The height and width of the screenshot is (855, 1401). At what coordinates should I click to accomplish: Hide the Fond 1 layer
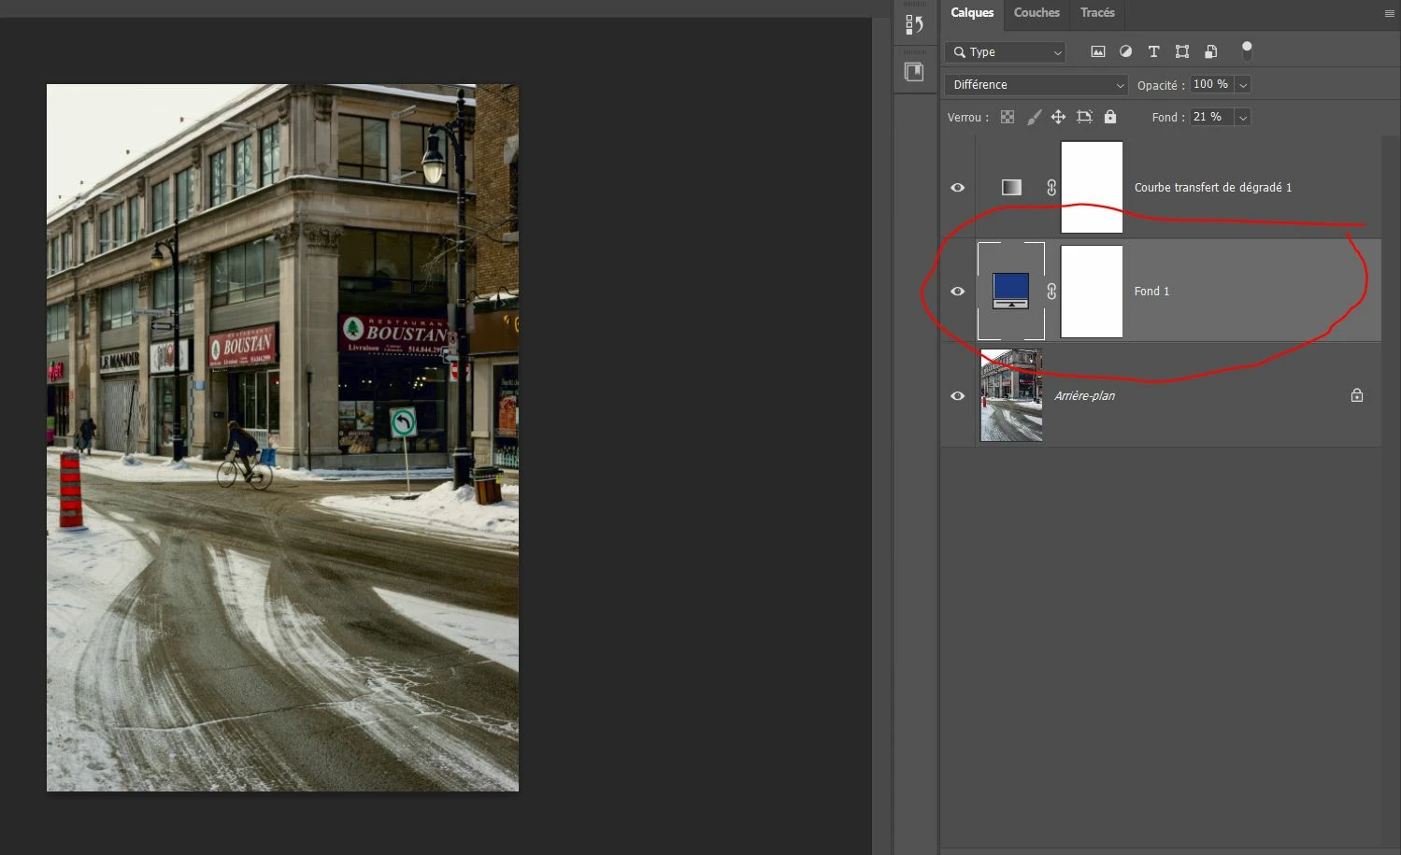click(x=958, y=292)
